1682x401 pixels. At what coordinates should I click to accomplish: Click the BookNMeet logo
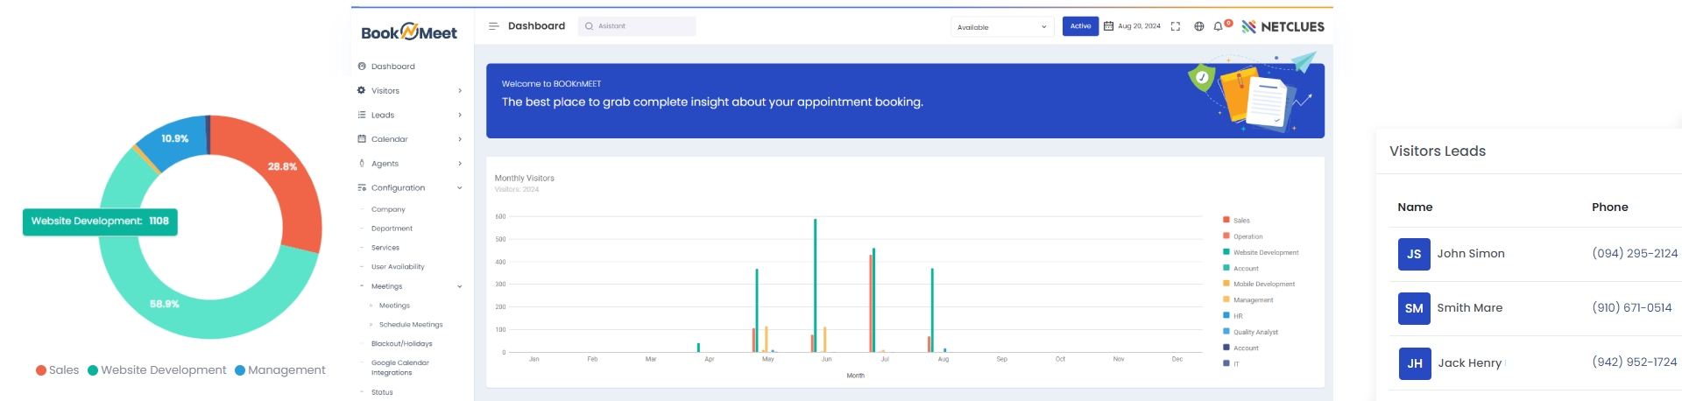(x=409, y=32)
